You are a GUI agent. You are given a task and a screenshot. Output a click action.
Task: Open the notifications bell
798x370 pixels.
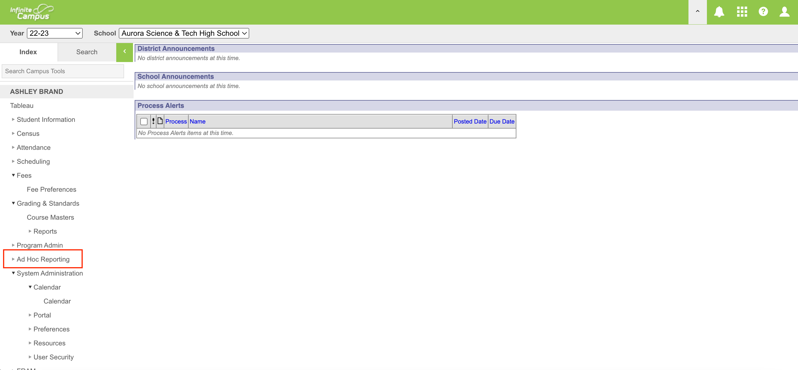click(x=719, y=12)
